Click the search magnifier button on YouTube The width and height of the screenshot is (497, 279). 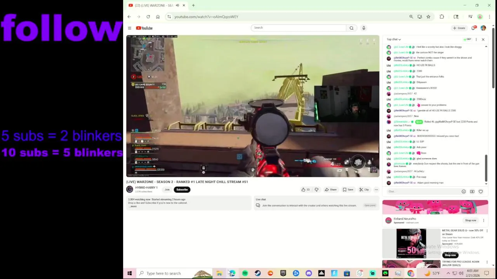click(351, 28)
